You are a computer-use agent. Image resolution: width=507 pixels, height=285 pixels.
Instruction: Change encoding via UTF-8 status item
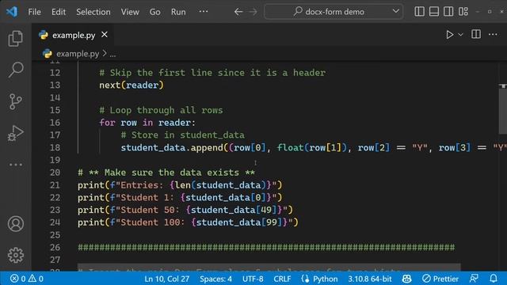pos(253,279)
